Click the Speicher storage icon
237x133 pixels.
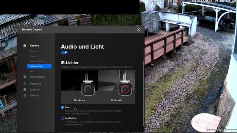[x=25, y=89]
